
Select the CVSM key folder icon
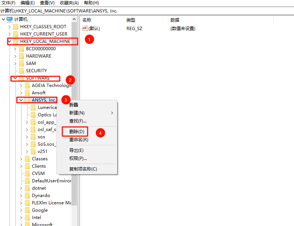click(27, 173)
